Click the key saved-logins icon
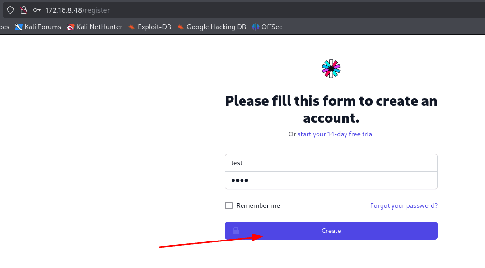Screen dimensions: 485x268 pos(37,10)
